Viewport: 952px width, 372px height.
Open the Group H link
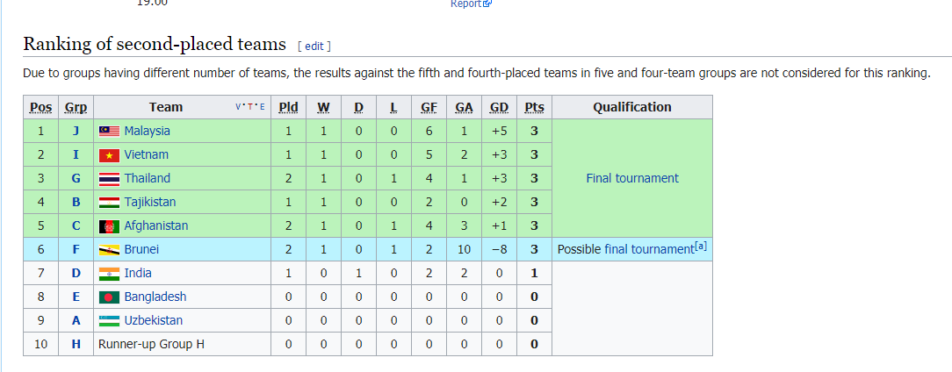pyautogui.click(x=76, y=344)
